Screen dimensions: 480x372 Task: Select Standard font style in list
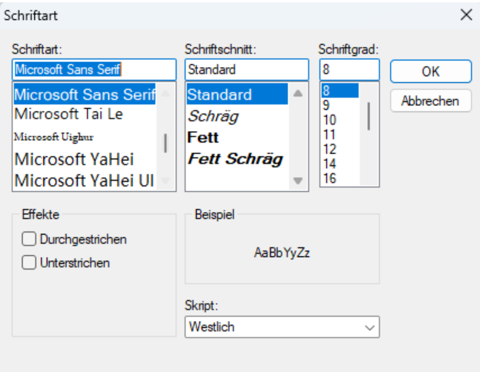point(237,94)
